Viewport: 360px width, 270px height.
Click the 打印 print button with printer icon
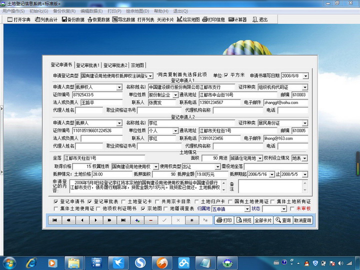224,220
